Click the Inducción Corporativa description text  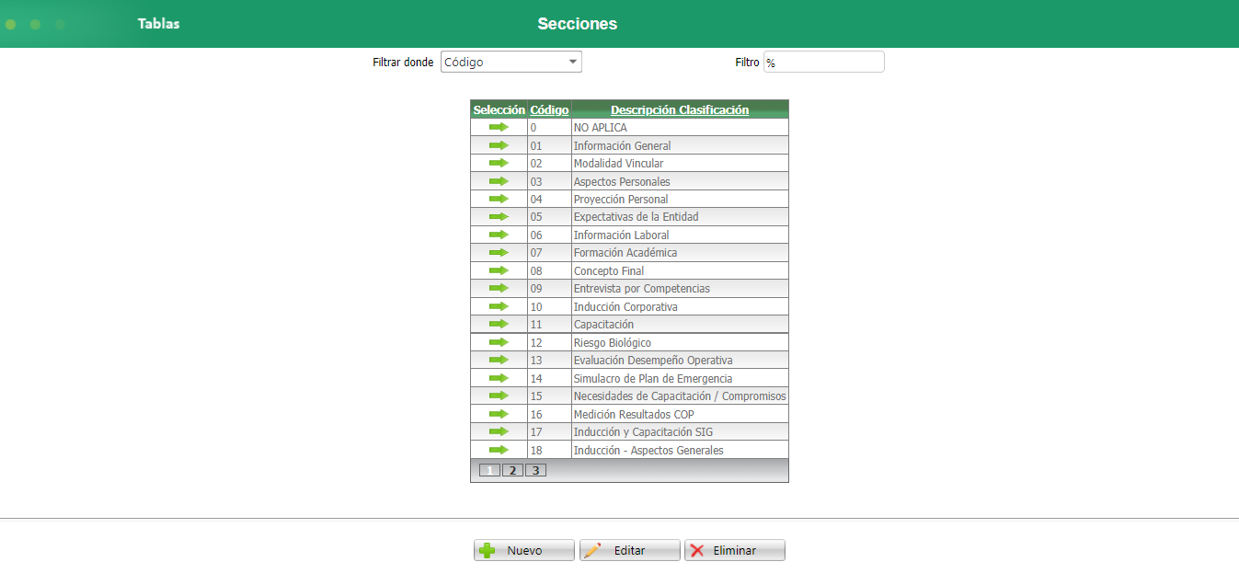point(625,306)
